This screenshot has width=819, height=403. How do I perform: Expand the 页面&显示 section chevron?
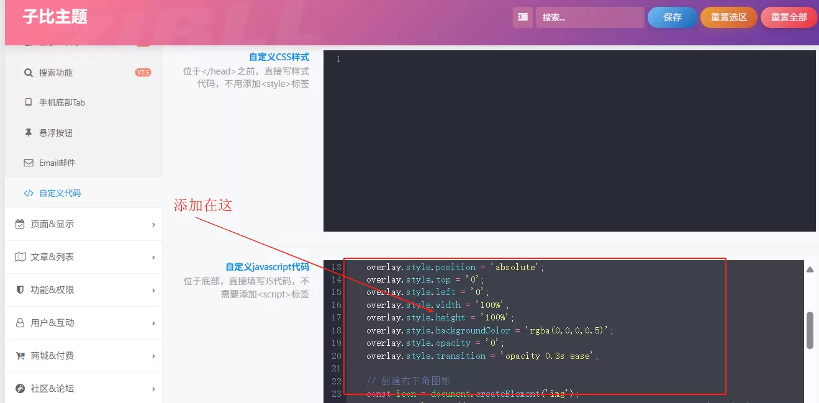click(x=153, y=224)
